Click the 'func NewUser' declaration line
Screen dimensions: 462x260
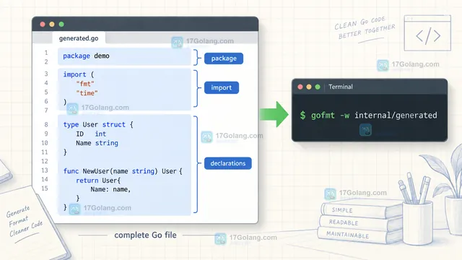point(123,171)
